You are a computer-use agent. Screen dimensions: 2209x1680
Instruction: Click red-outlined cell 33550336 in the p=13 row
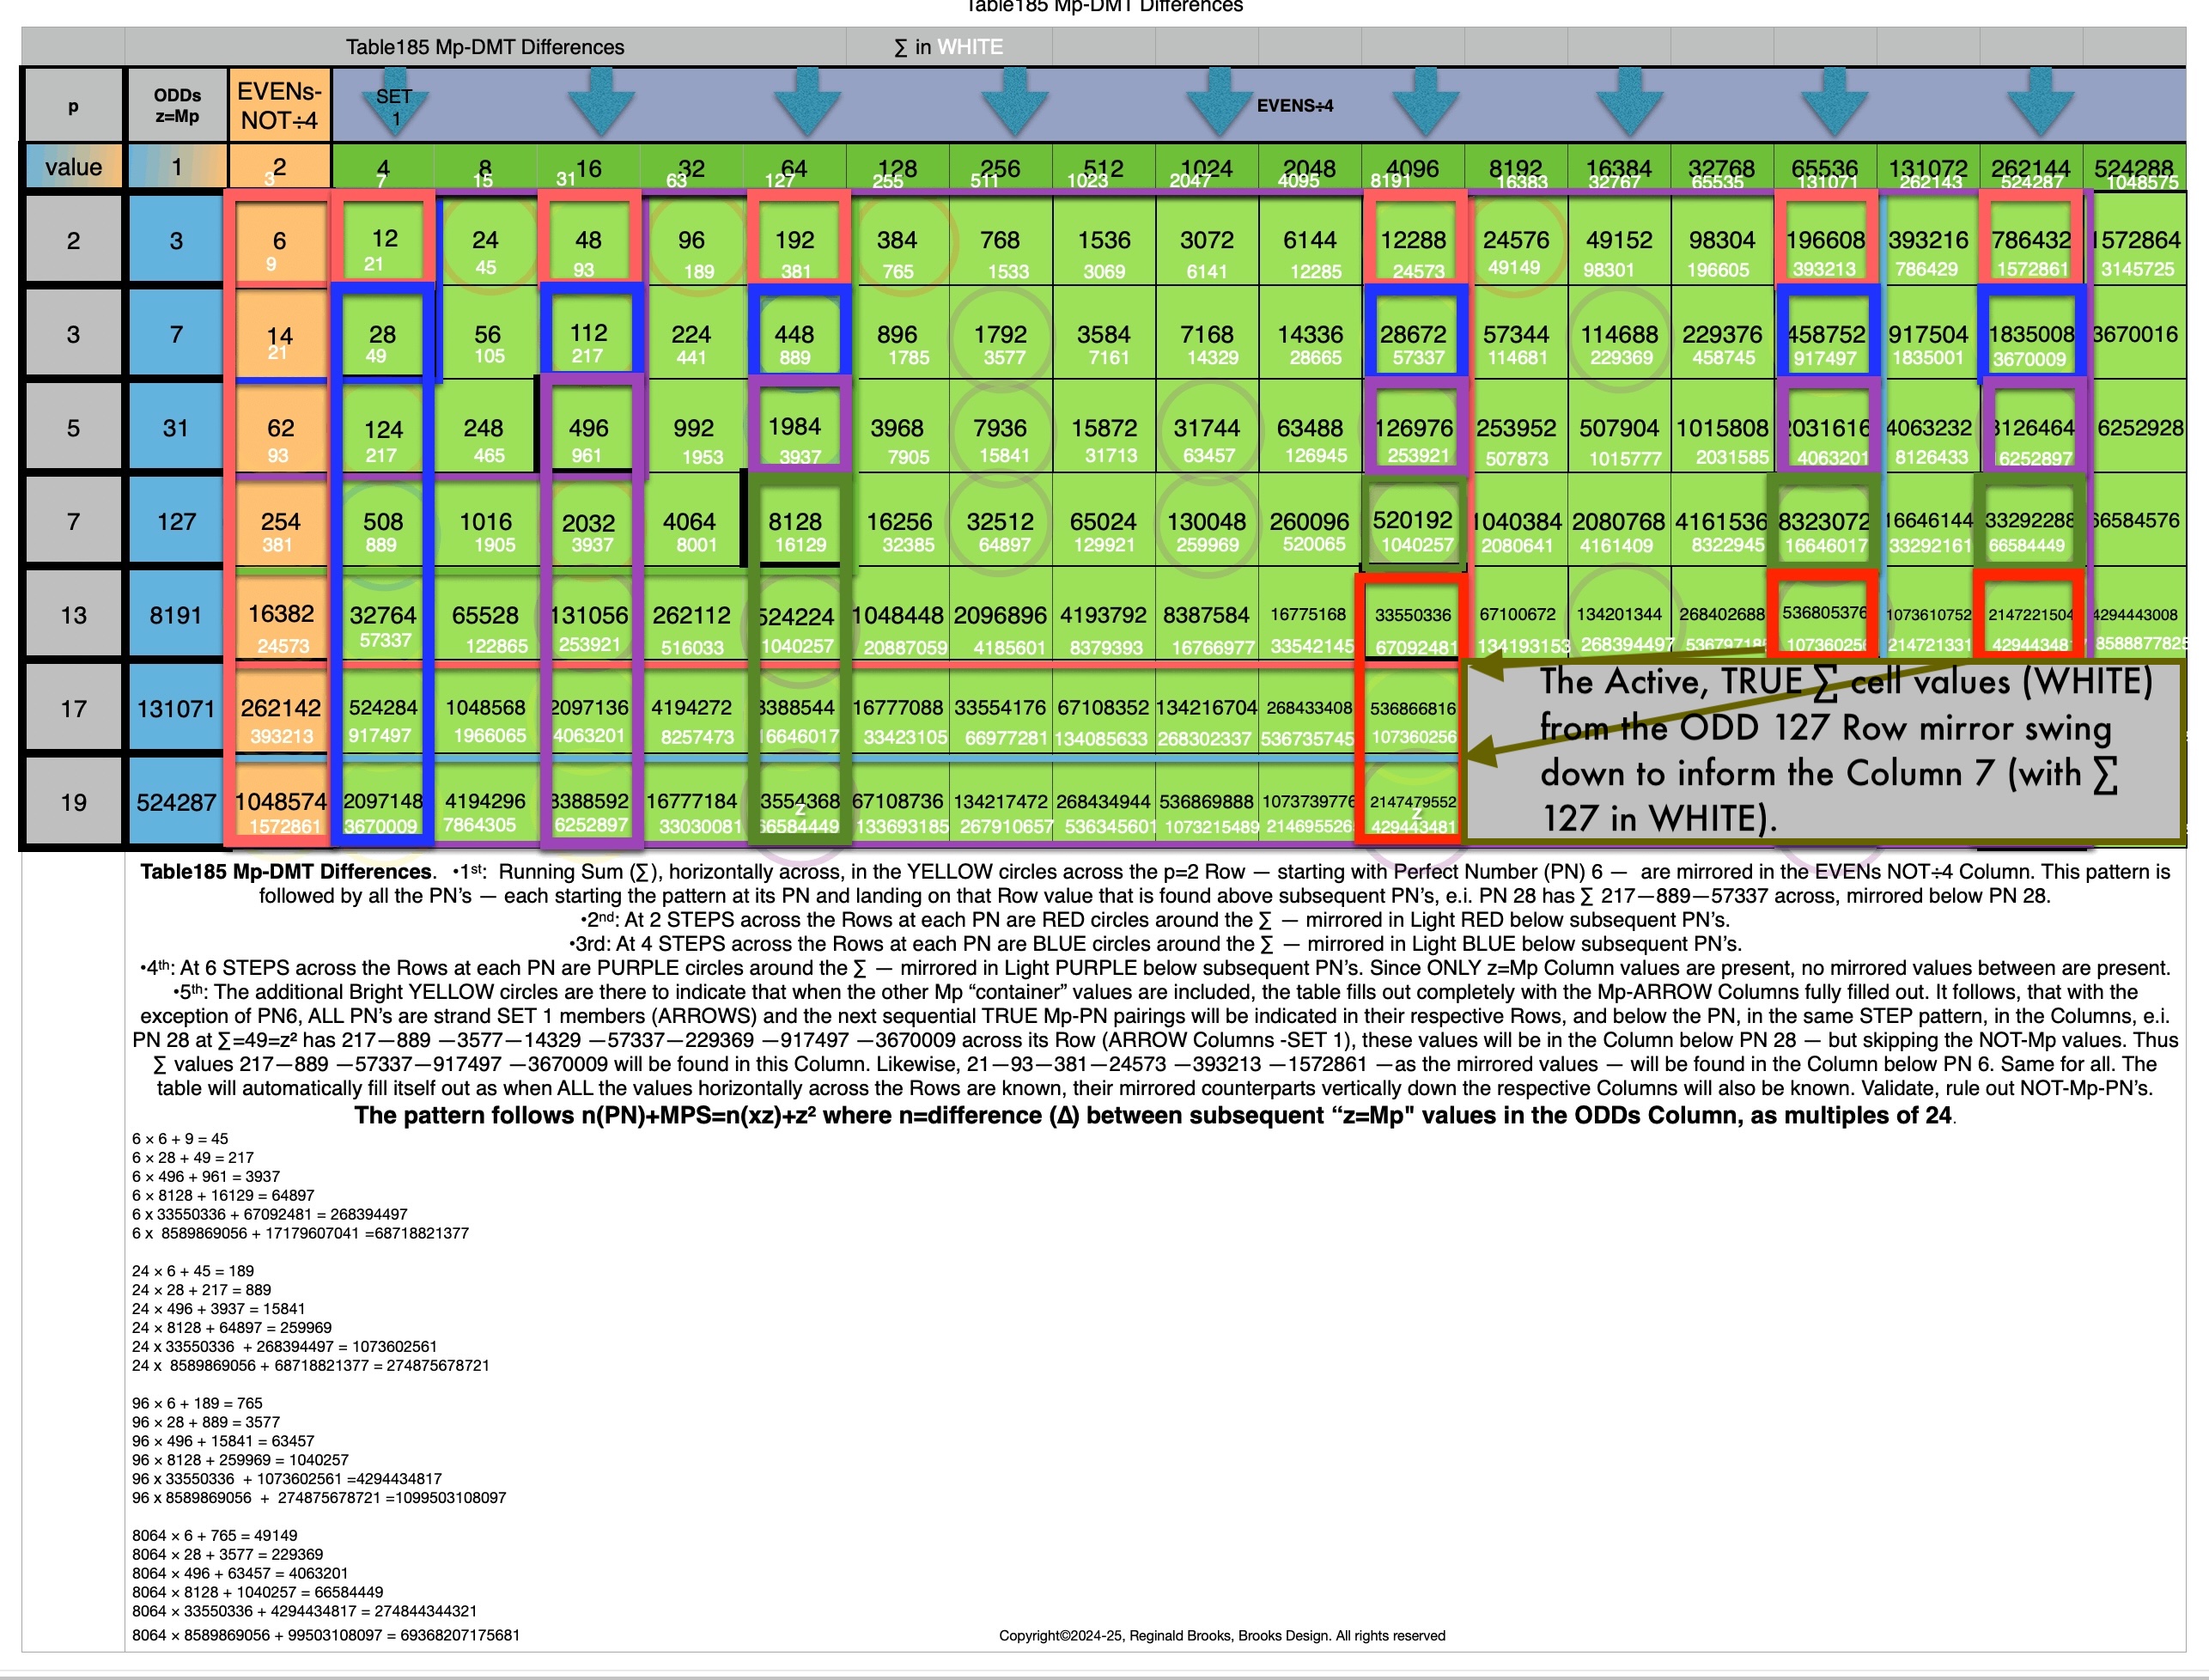1412,615
